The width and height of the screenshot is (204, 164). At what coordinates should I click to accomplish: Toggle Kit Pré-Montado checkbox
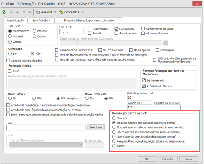(100, 50)
